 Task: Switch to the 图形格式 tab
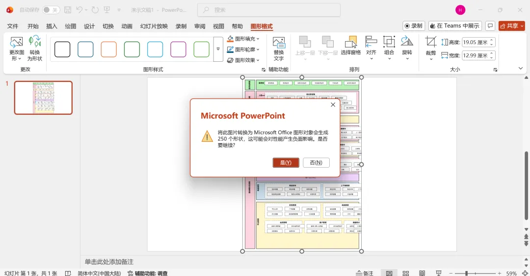[262, 26]
